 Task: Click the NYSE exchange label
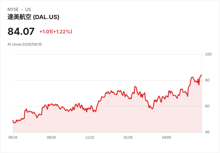tap(13, 10)
